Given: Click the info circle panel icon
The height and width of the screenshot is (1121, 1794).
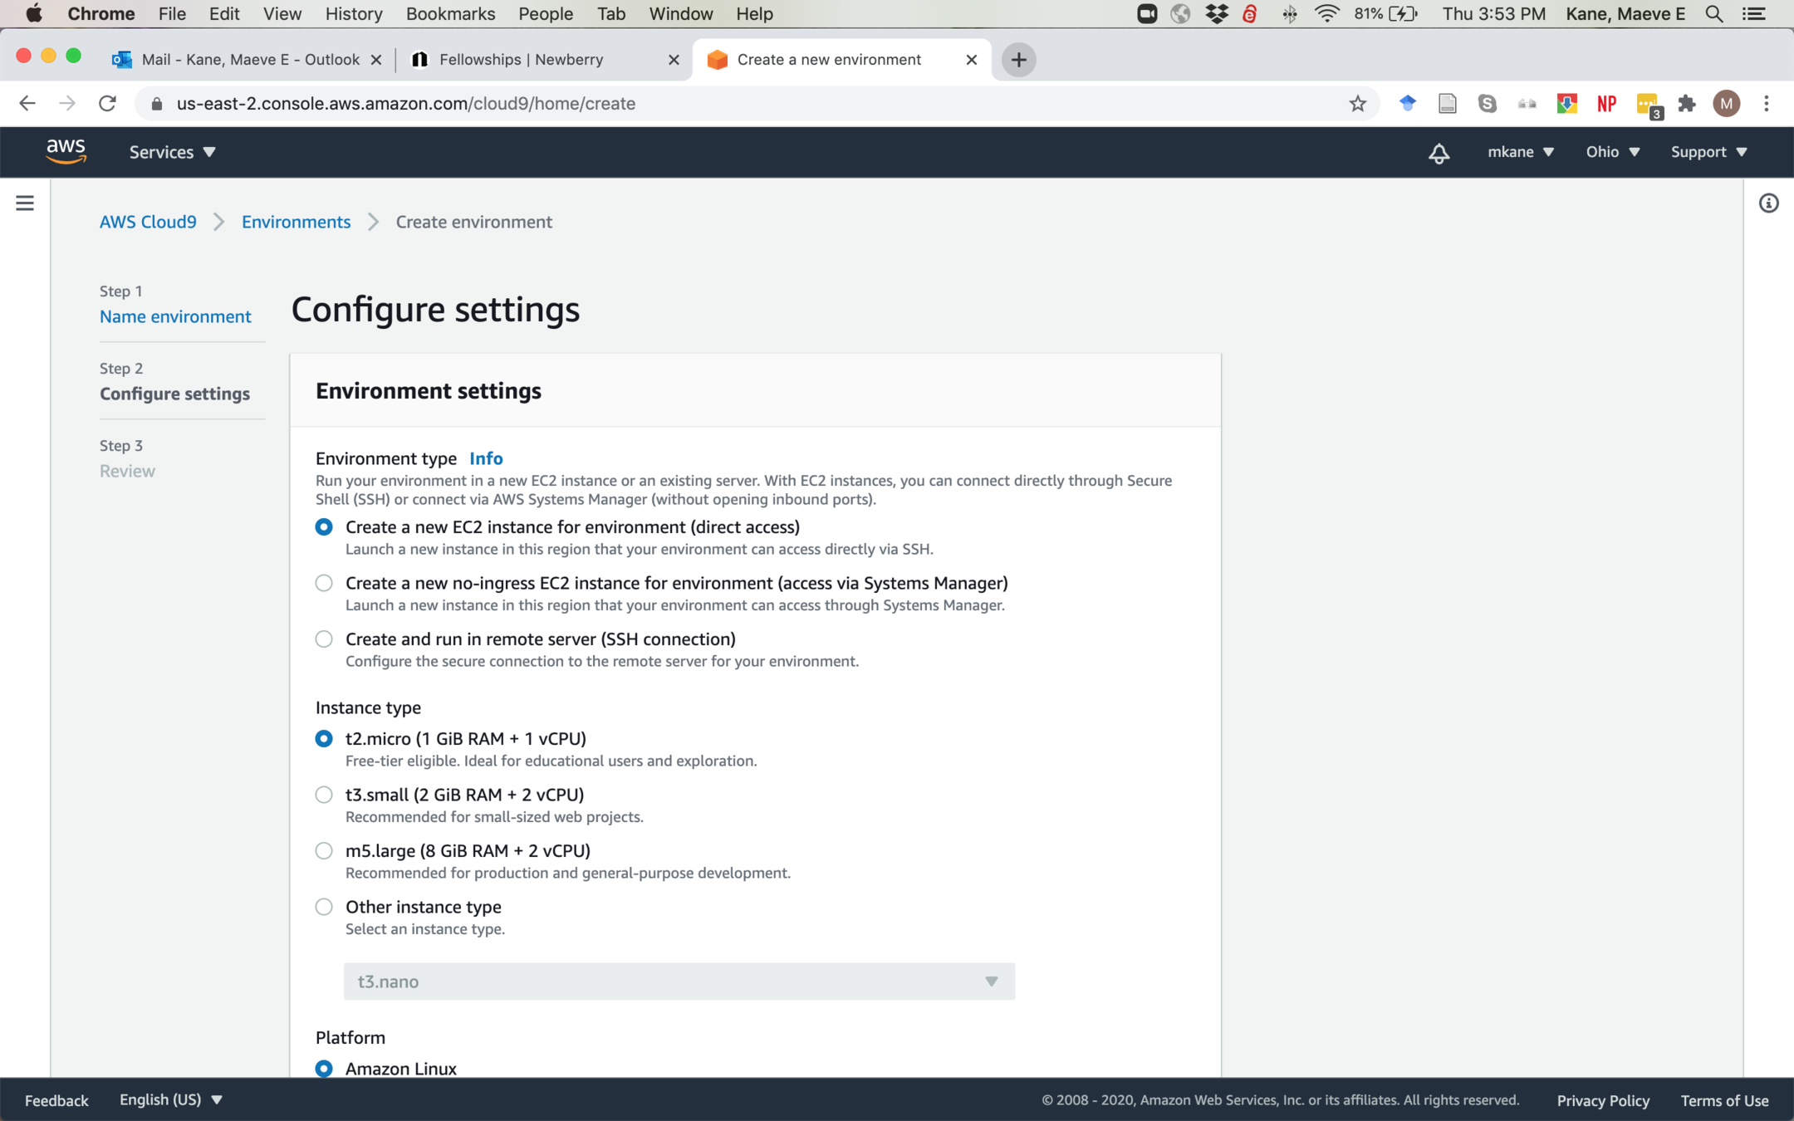Looking at the screenshot, I should pyautogui.click(x=1768, y=203).
